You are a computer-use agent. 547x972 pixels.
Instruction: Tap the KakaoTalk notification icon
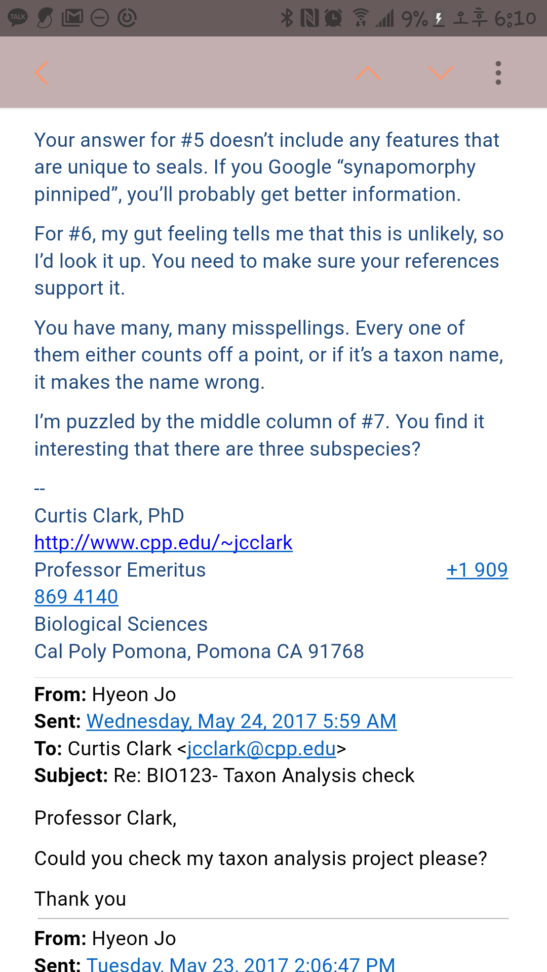pyautogui.click(x=18, y=18)
